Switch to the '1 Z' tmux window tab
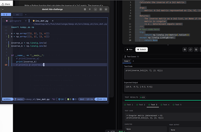Screen dimensions: 201x132 (6, 14)
